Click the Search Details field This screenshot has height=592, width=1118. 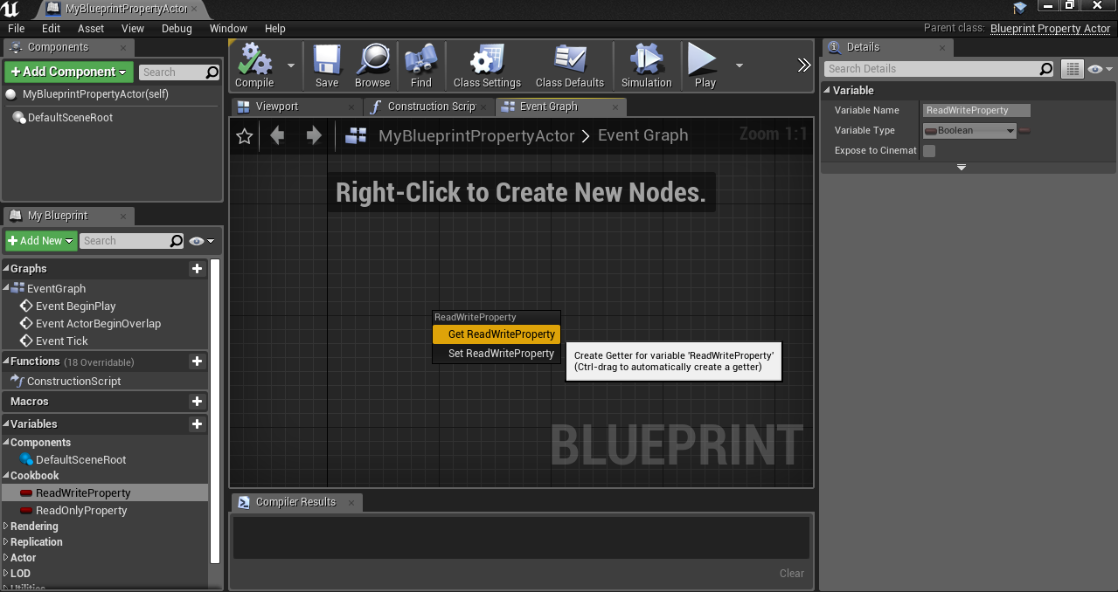point(939,69)
